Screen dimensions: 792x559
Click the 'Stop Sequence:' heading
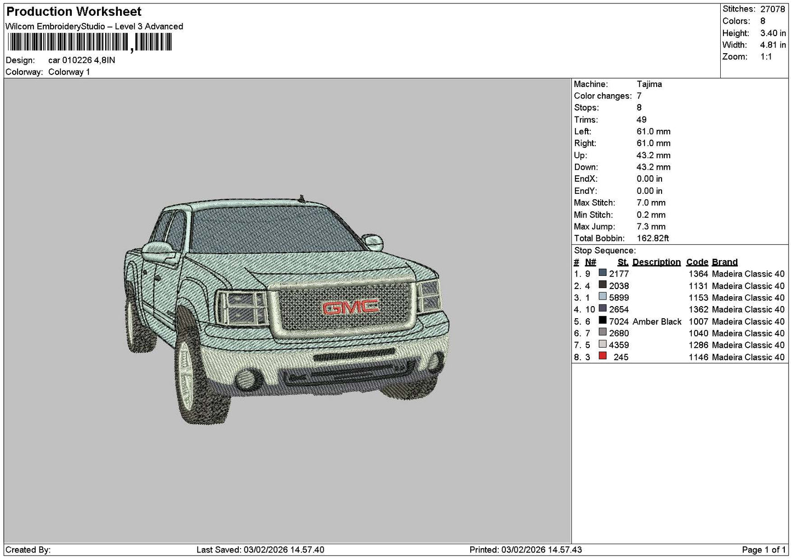[x=605, y=250]
